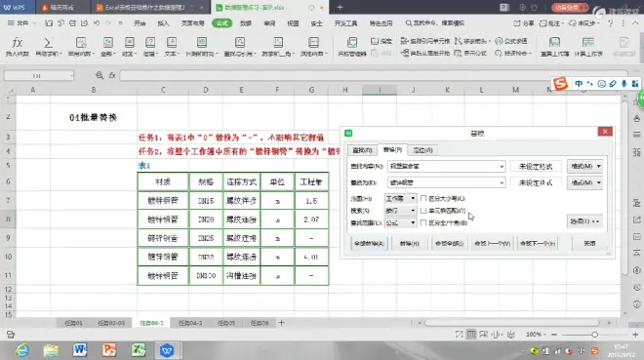Click the Close button at dialog bottom
Screen dimensions: 644x360
pyautogui.click(x=589, y=244)
